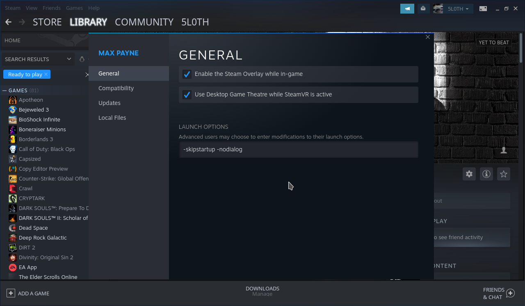Viewport: 525px width, 306px height.
Task: Open the game info icon
Action: [486, 174]
